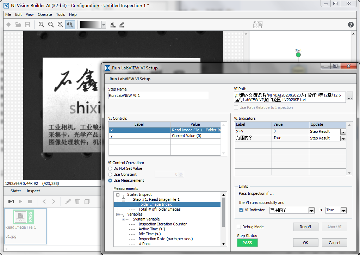Open the File menu
Viewport: 360px width, 255px height.
point(8,14)
